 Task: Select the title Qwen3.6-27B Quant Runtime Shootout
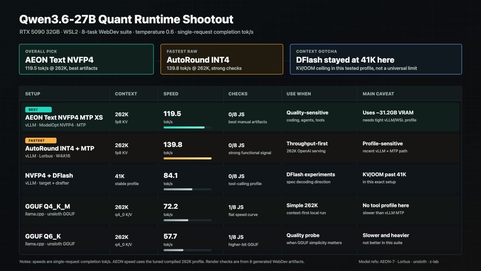point(126,19)
